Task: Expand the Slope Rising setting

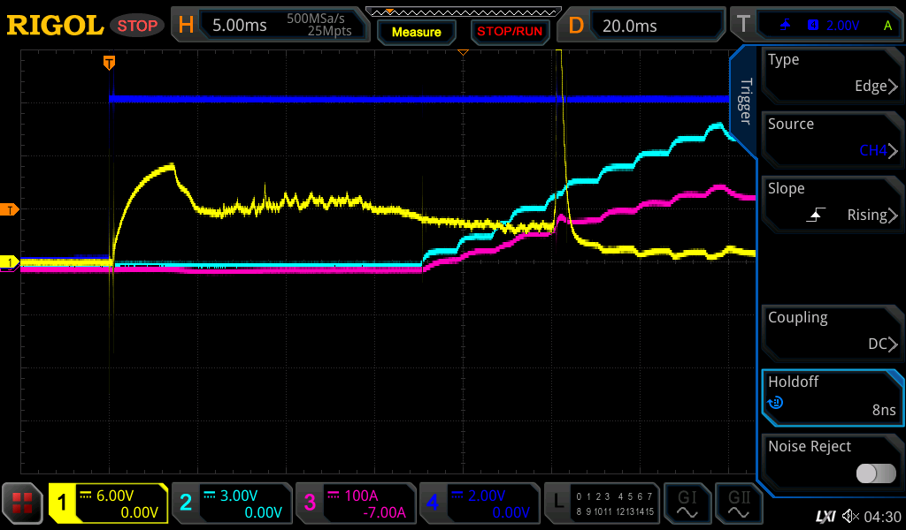Action: tap(832, 203)
